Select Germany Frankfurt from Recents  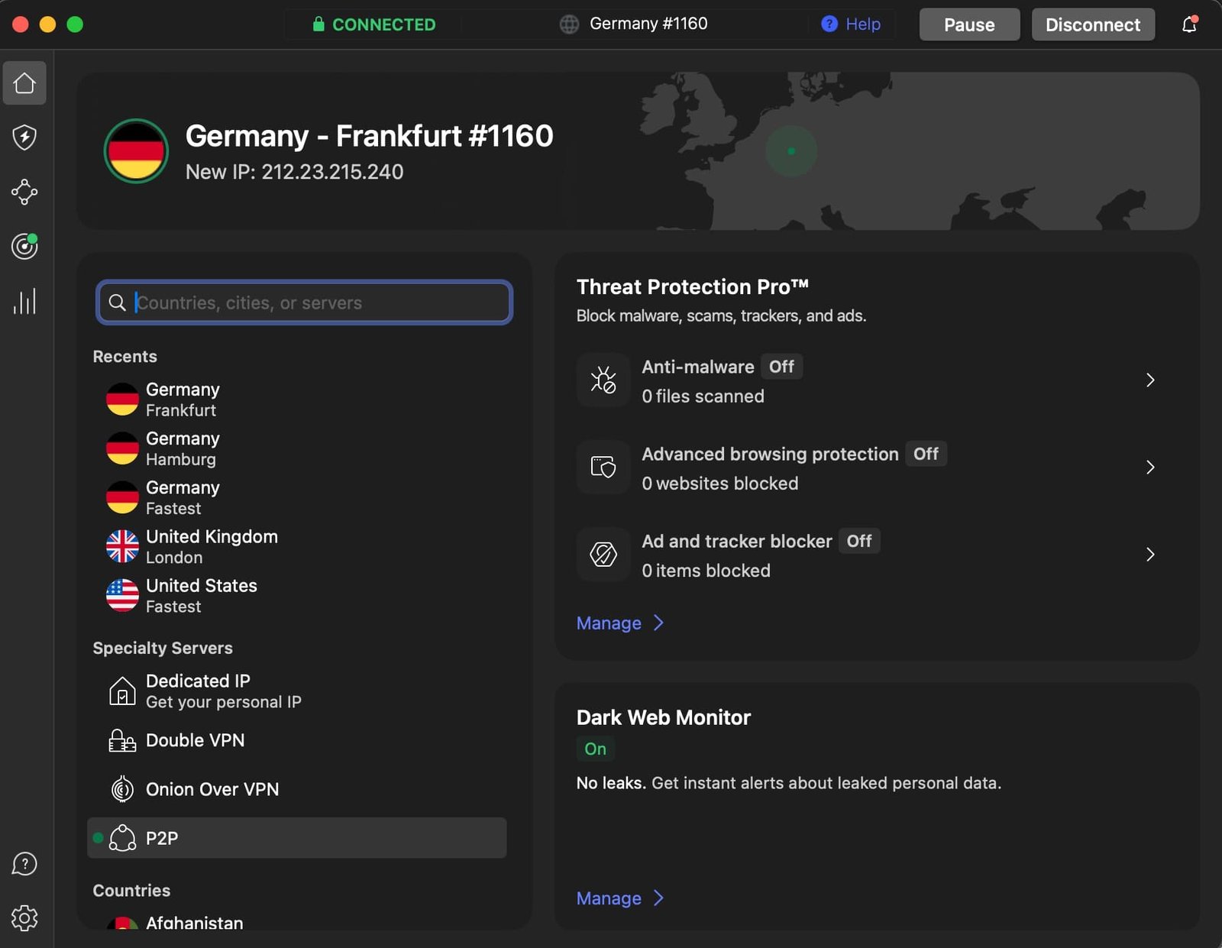[x=298, y=400]
